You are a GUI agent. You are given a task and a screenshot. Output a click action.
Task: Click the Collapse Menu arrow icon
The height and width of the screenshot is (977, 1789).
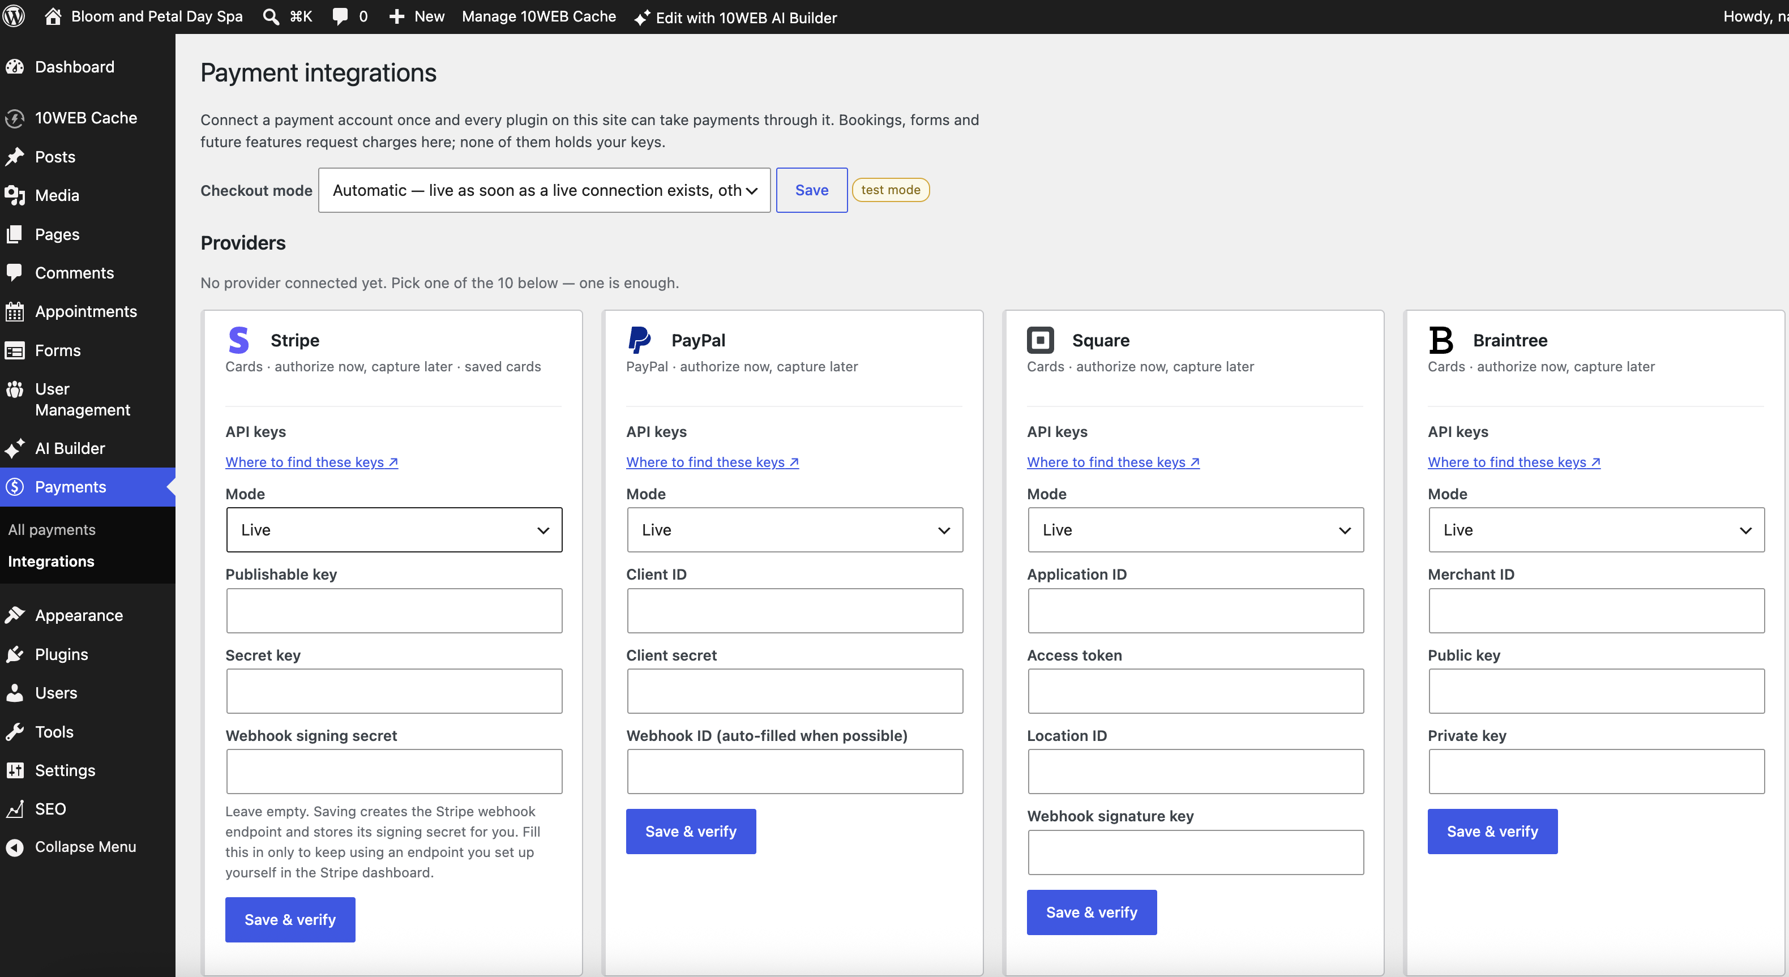pos(15,847)
